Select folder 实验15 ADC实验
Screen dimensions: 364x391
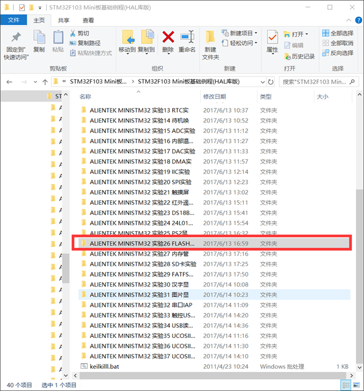pyautogui.click(x=215, y=131)
